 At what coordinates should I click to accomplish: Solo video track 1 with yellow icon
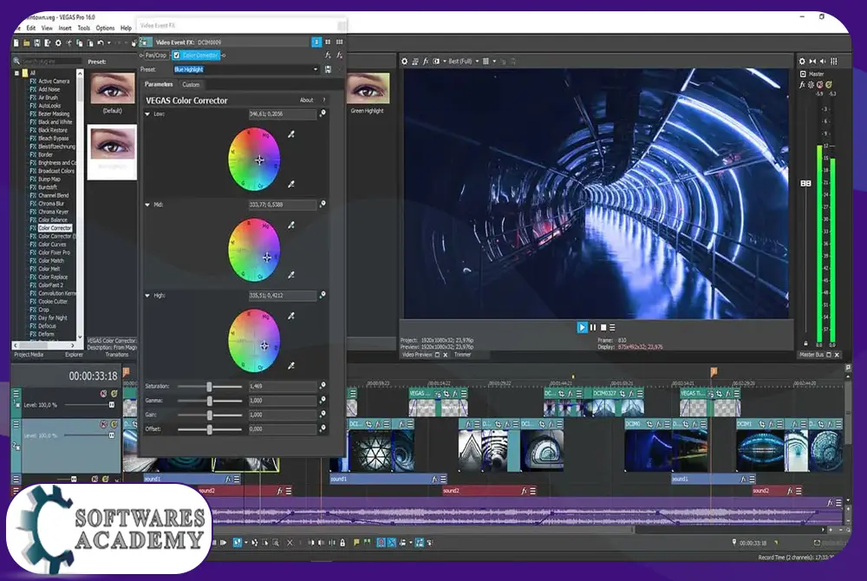coord(114,394)
